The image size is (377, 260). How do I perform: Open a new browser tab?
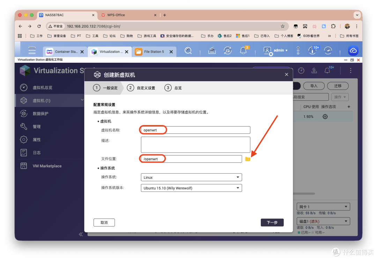click(165, 15)
